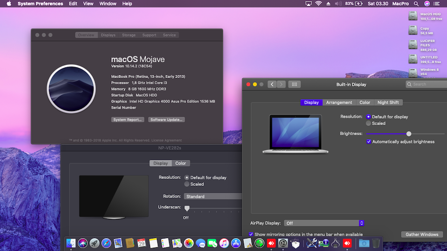Open Reminders list icon in Dock
The image size is (447, 251).
coord(165,243)
